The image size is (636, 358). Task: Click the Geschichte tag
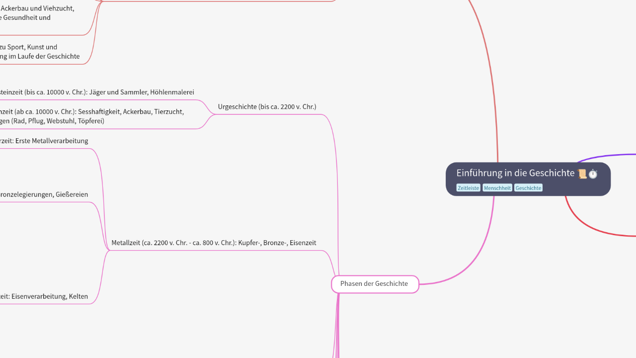tap(528, 188)
